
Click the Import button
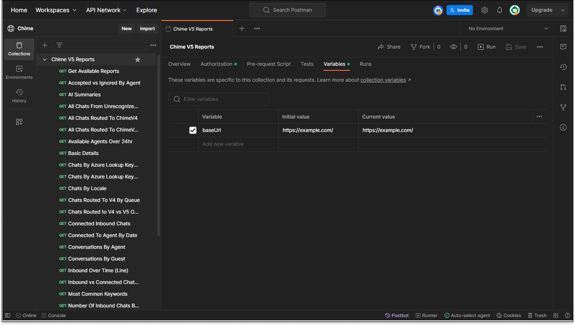click(x=147, y=28)
